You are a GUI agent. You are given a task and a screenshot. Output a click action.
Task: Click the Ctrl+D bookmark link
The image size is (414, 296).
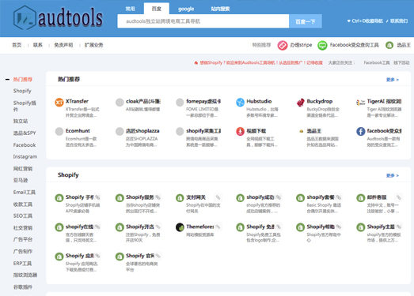tap(365, 21)
